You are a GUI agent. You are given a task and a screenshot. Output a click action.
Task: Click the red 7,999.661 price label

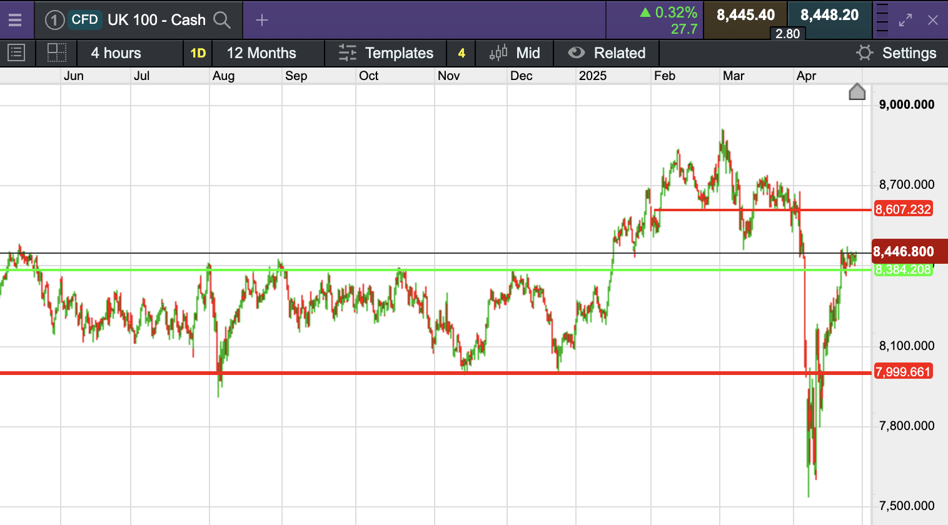903,372
